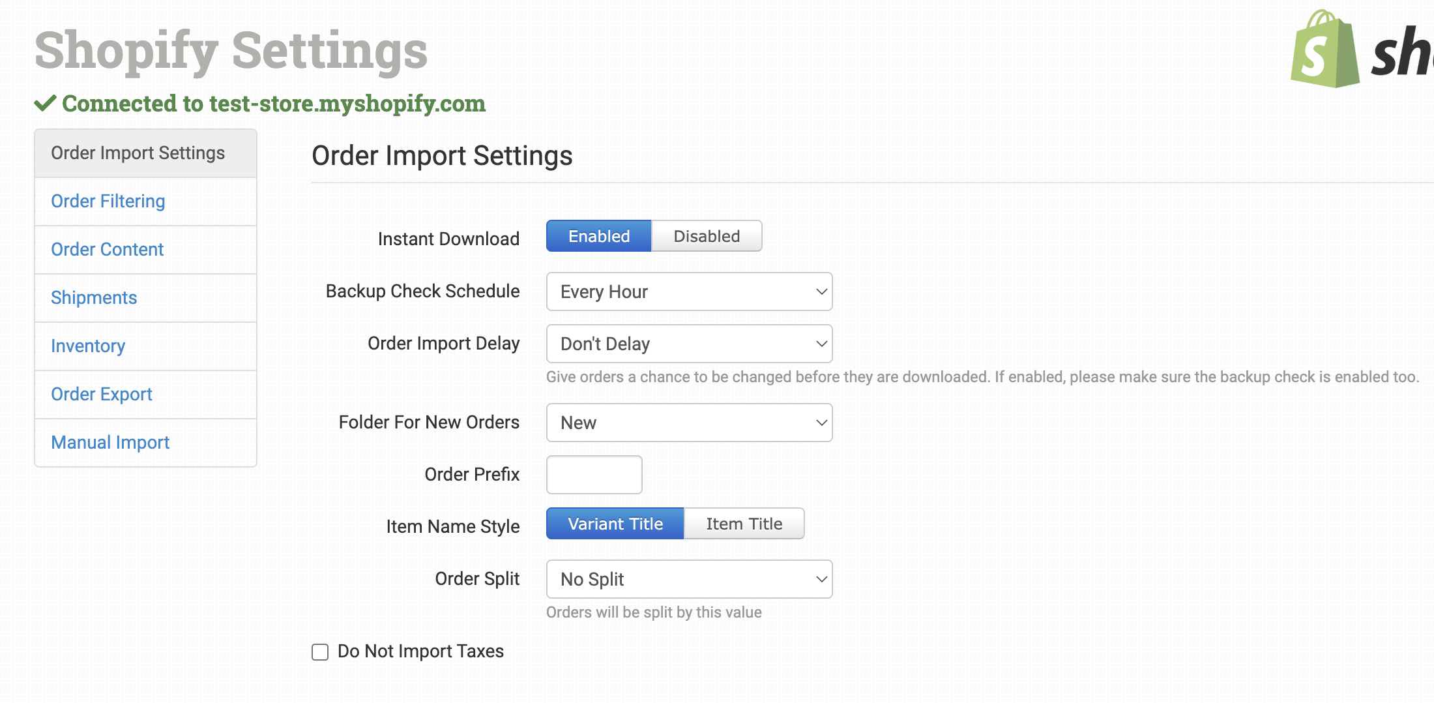Set Instant Download to Disabled
Screen dimensions: 1434x703
coord(707,236)
